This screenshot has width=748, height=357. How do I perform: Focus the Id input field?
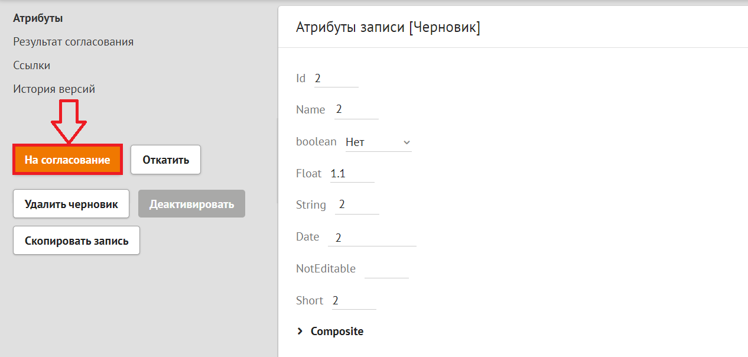(336, 79)
